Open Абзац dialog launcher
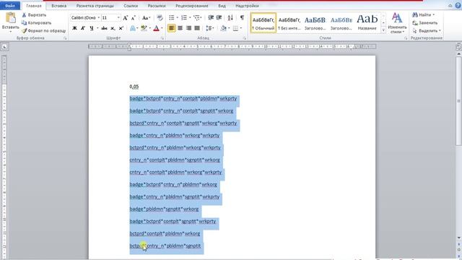Viewport: 462px width, 260px height. click(245, 38)
